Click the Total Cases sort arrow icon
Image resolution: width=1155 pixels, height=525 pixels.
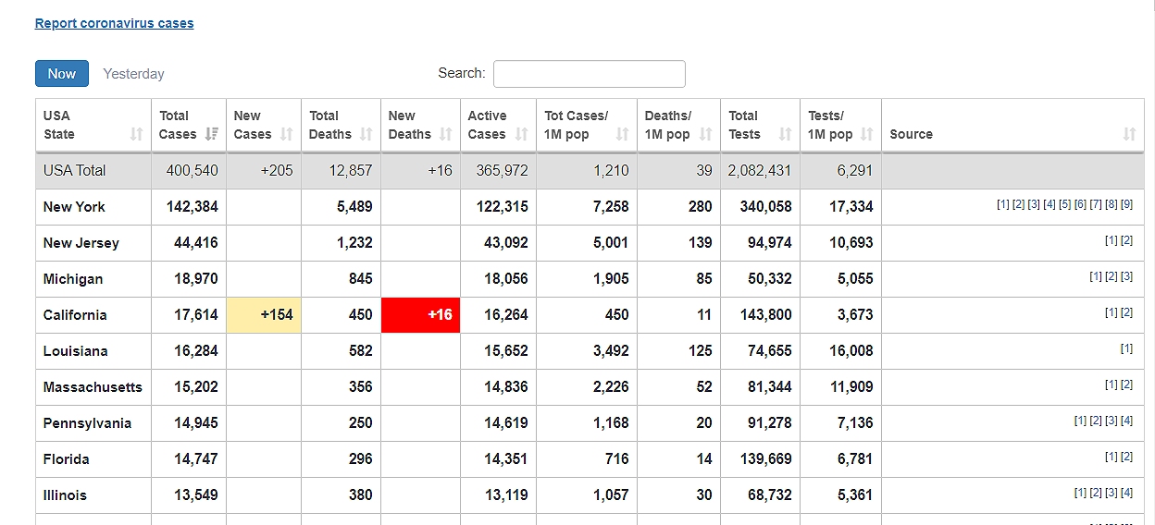click(212, 135)
